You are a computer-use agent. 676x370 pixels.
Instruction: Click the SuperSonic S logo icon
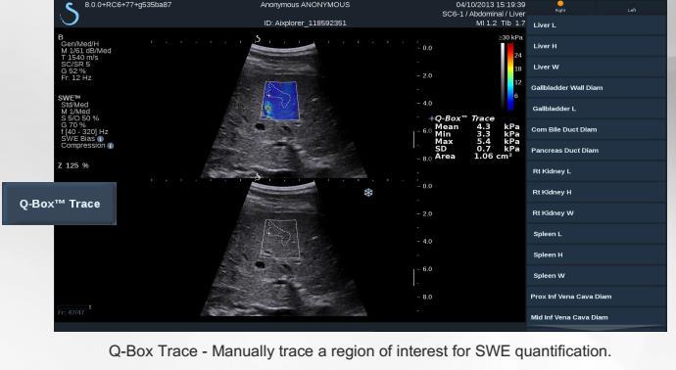[70, 14]
